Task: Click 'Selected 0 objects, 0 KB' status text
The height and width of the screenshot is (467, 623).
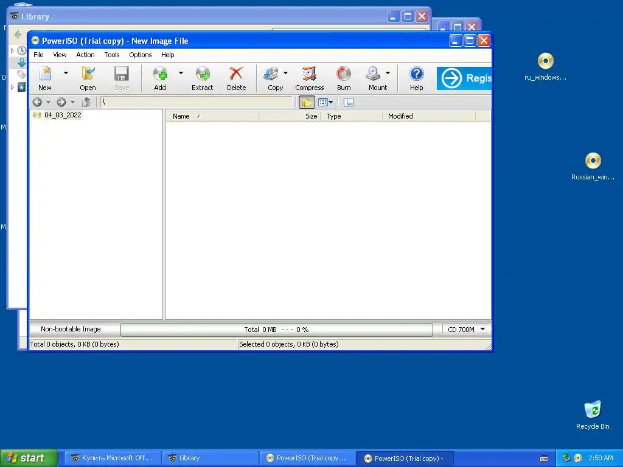Action: pyautogui.click(x=289, y=344)
